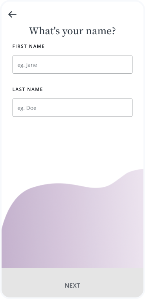This screenshot has width=145, height=299.
Task: Select the text box under LAST NAME
Action: (x=72, y=108)
